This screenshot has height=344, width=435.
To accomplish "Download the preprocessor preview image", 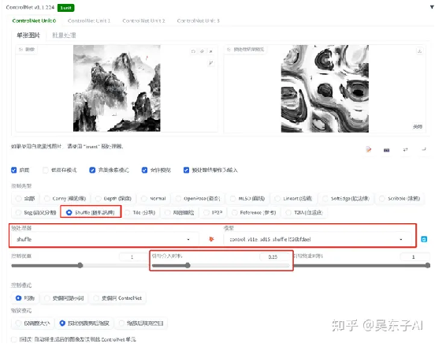I will tap(419, 50).
